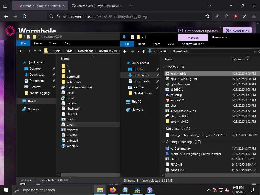Image resolution: width=260 pixels, height=195 pixels.
Task: Click the uBlock Origin toolbar icon
Action: coord(235,16)
